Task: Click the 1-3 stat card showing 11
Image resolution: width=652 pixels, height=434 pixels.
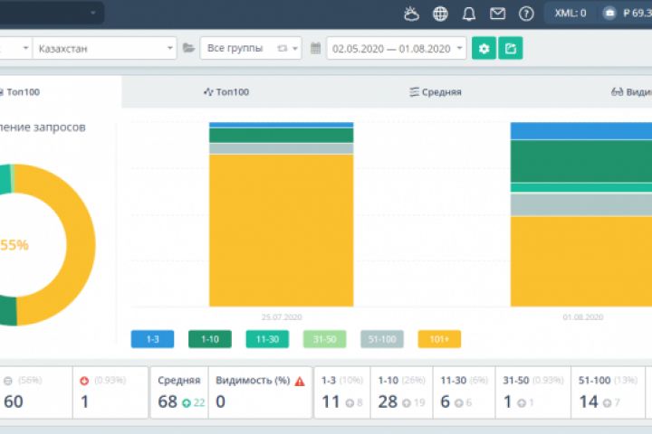Action: 342,392
